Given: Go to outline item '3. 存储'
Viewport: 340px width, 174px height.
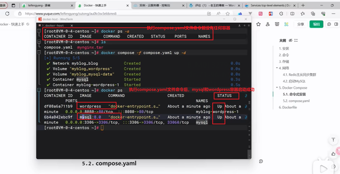Looking at the screenshot, I should tap(284, 61).
